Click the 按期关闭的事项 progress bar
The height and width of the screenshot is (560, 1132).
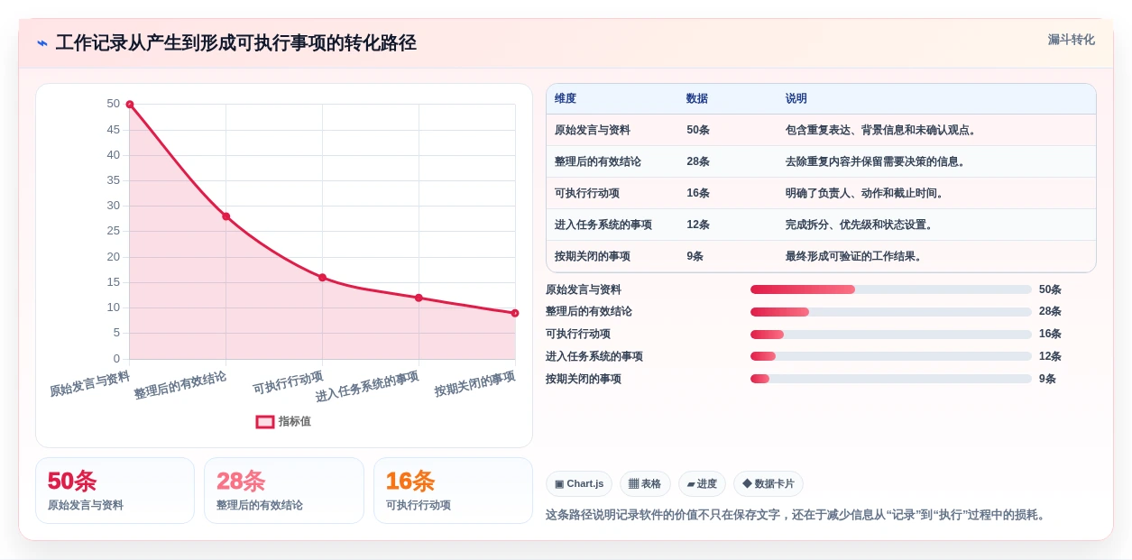click(x=891, y=379)
